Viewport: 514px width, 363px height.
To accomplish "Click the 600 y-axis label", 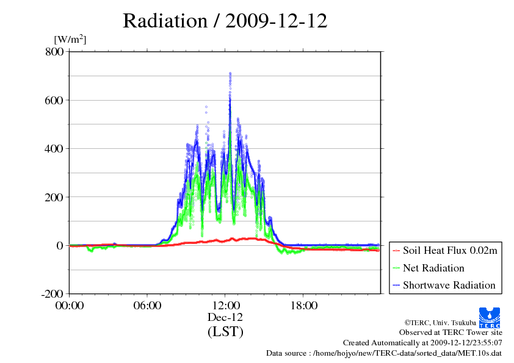I will click(x=54, y=100).
